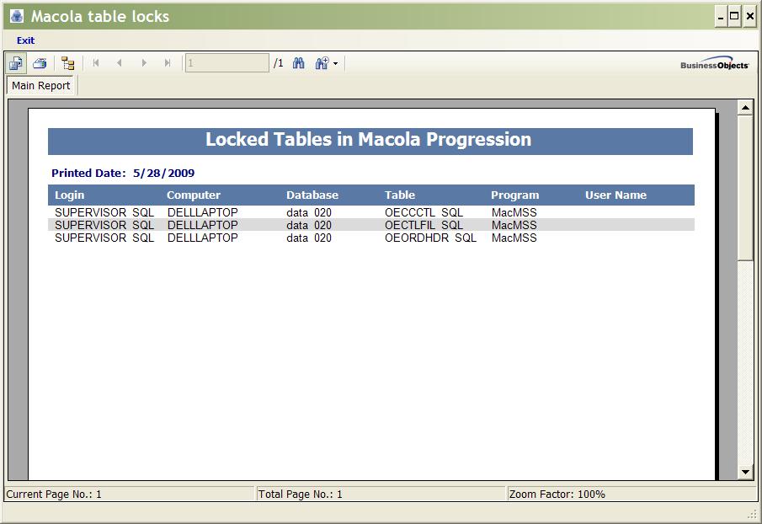Click the Database column header
The height and width of the screenshot is (524, 762).
click(x=312, y=195)
